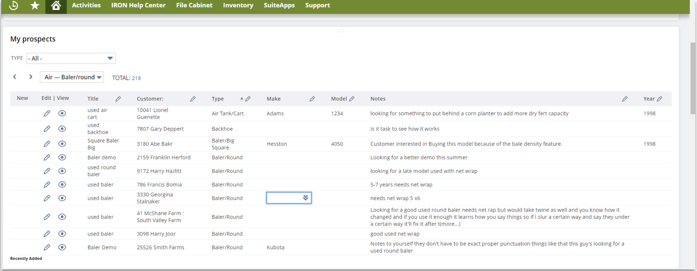This screenshot has height=271, width=697.
Task: Click the Notes column pencil icon
Action: 625,99
